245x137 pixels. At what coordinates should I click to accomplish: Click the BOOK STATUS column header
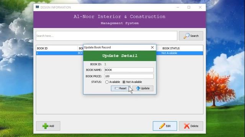tap(182, 48)
